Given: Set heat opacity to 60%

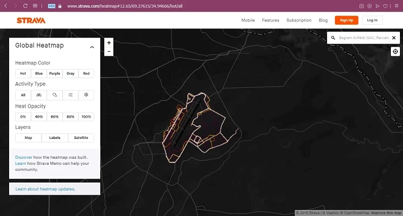Looking at the screenshot, I should coord(55,117).
